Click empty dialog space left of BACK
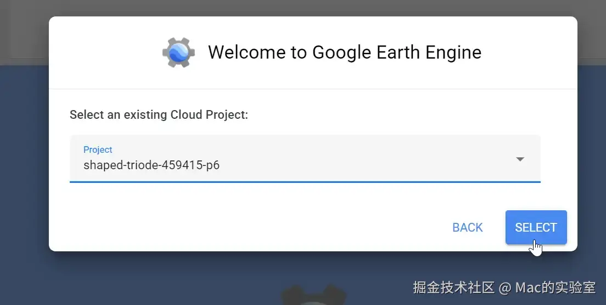 coord(247,227)
